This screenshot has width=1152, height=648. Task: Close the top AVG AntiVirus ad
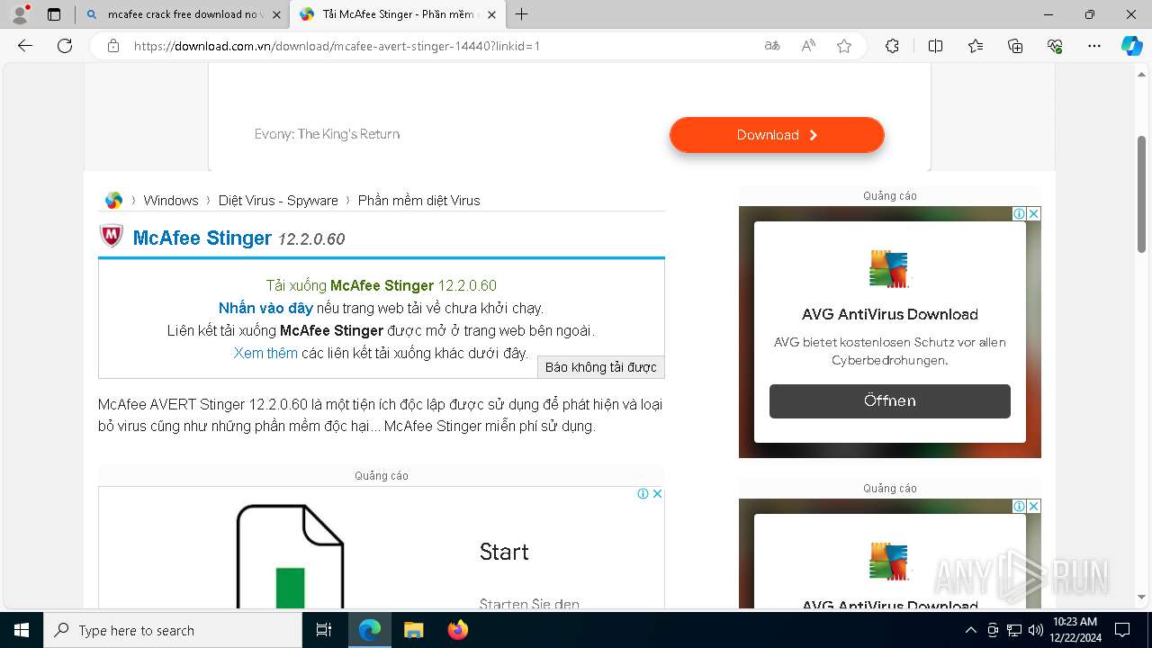[x=1034, y=213]
